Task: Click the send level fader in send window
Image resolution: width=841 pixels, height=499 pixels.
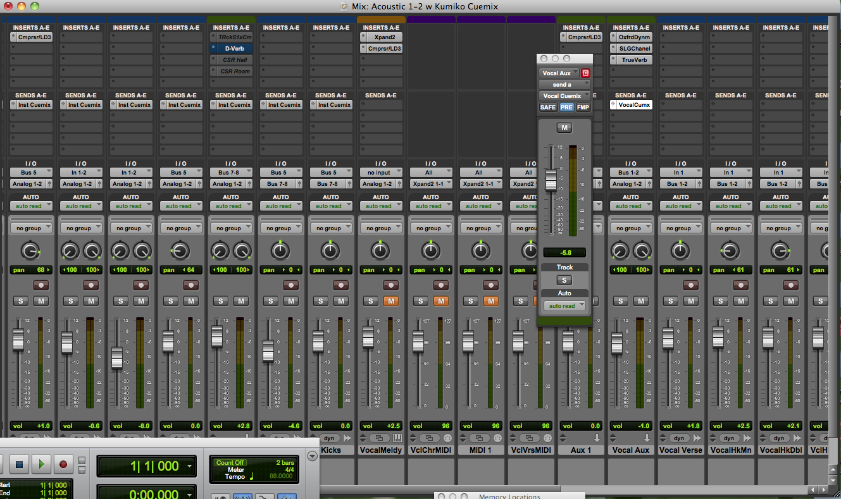Action: [x=551, y=180]
